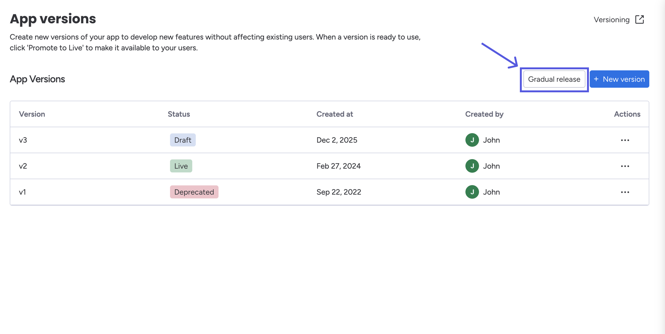This screenshot has height=334, width=665.
Task: Click the Feb 27, 2024 date cell
Action: [x=338, y=166]
